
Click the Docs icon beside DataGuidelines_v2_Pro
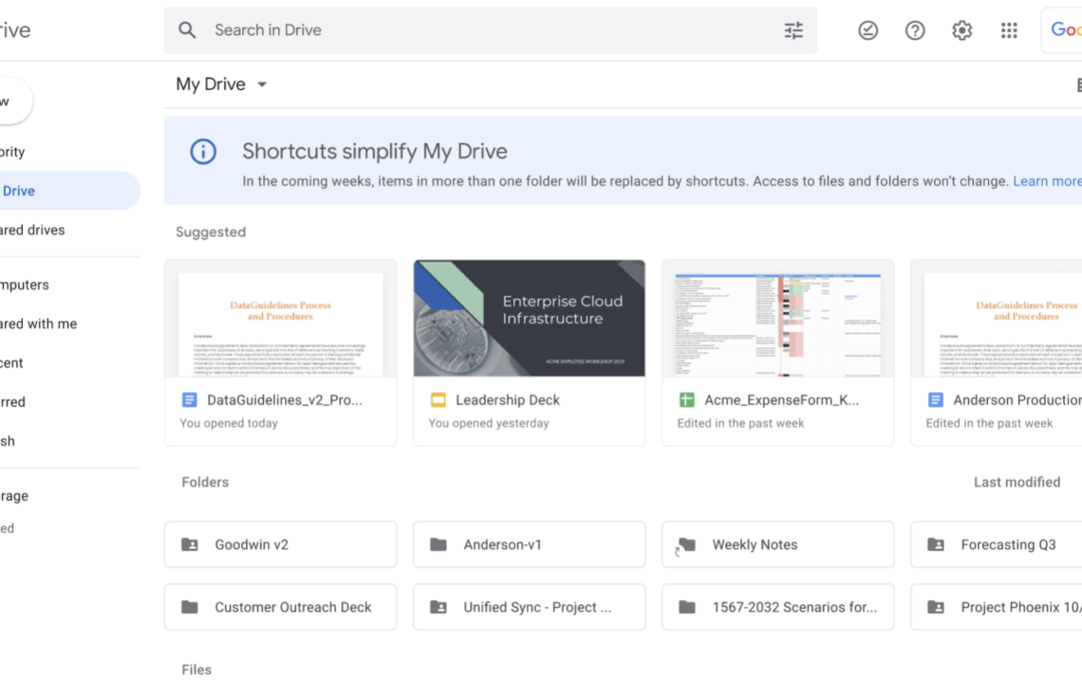point(189,400)
